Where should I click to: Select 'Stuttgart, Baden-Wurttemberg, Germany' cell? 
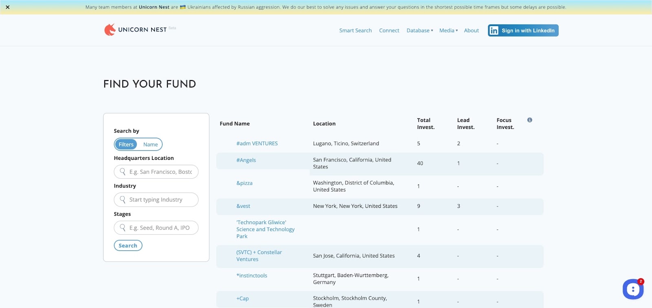(x=351, y=279)
